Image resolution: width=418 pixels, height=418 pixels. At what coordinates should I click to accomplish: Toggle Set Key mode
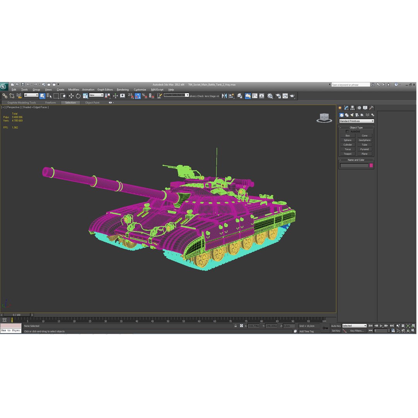pos(336,331)
